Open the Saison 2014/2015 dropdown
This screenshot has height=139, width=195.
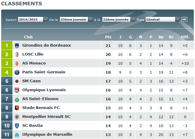pos(33,19)
